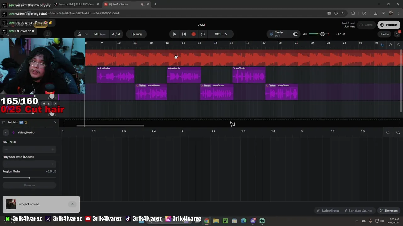Click the Publish button
Viewport: 403px width, 226px height.
point(389,25)
